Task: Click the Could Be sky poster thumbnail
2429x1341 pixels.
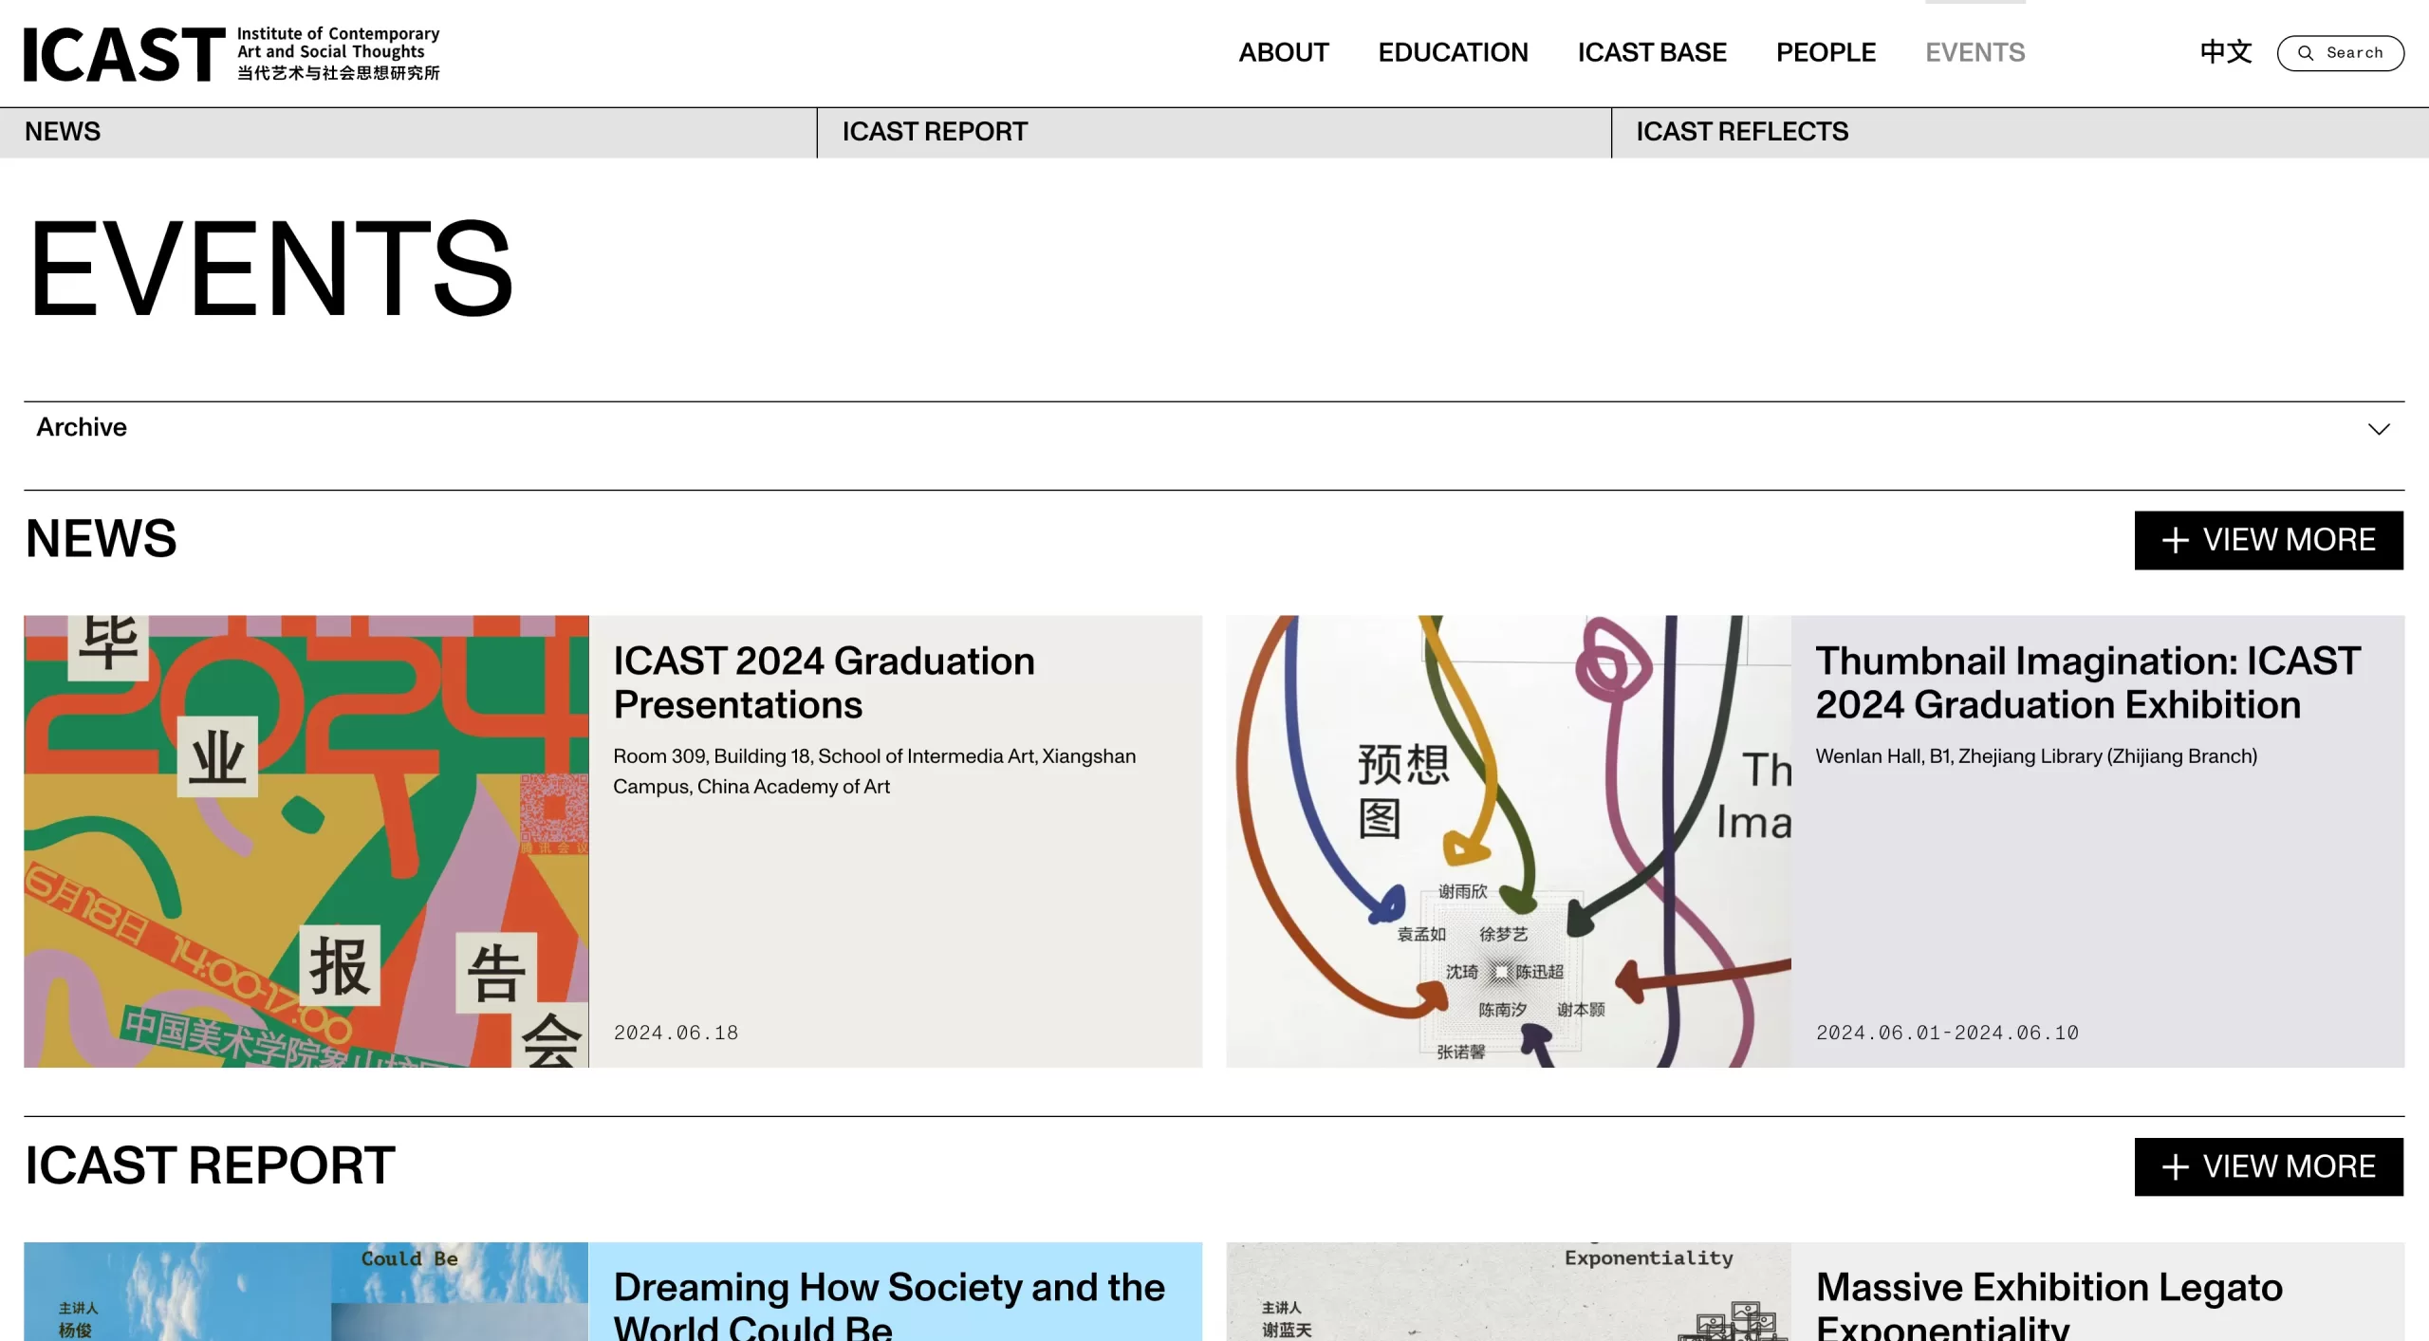Action: pos(306,1292)
